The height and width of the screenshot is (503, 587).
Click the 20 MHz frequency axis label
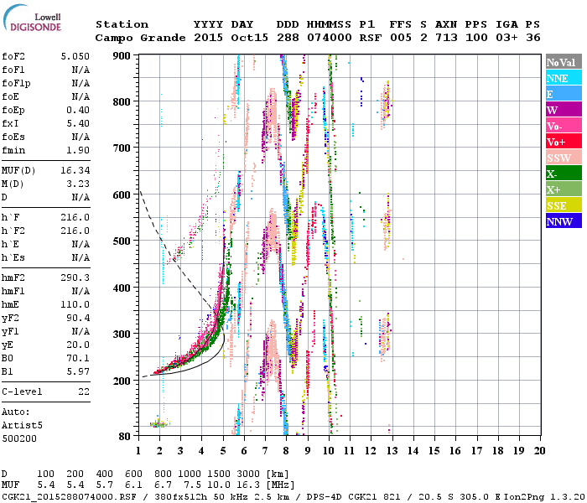coord(539,451)
